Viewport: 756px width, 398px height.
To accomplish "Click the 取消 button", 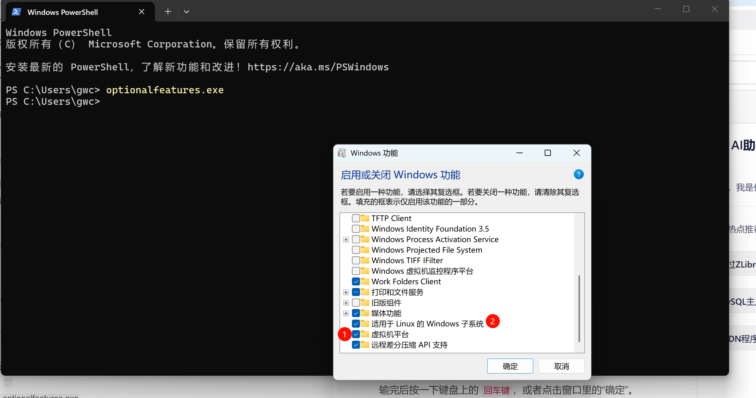I will [x=561, y=366].
